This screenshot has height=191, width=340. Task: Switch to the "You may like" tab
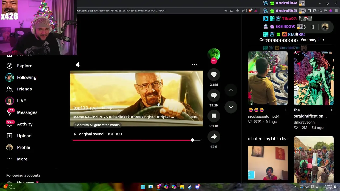point(312,40)
